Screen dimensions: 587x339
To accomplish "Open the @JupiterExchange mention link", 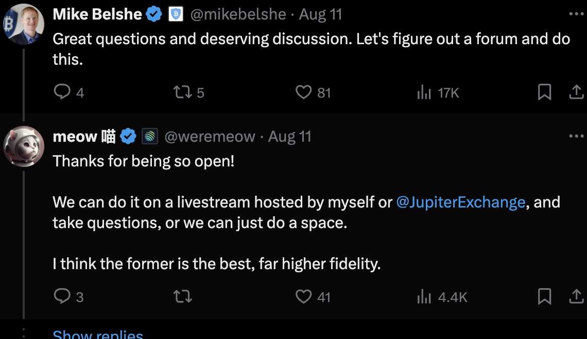I will pos(460,202).
